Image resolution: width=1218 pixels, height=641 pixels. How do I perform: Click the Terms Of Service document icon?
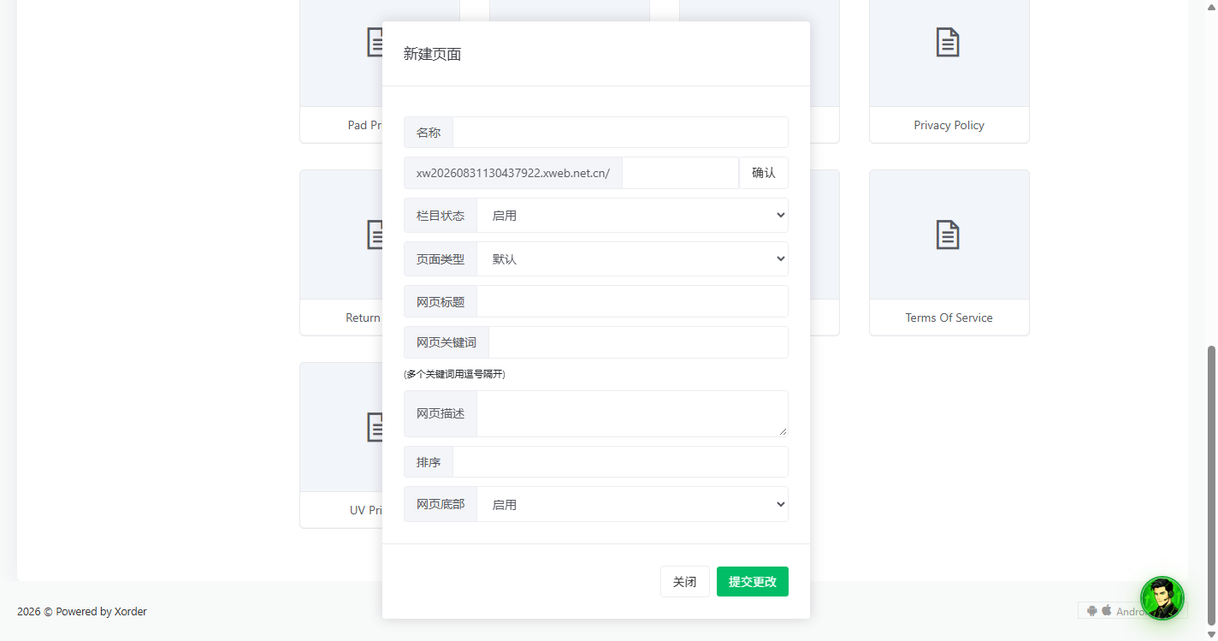(x=948, y=234)
